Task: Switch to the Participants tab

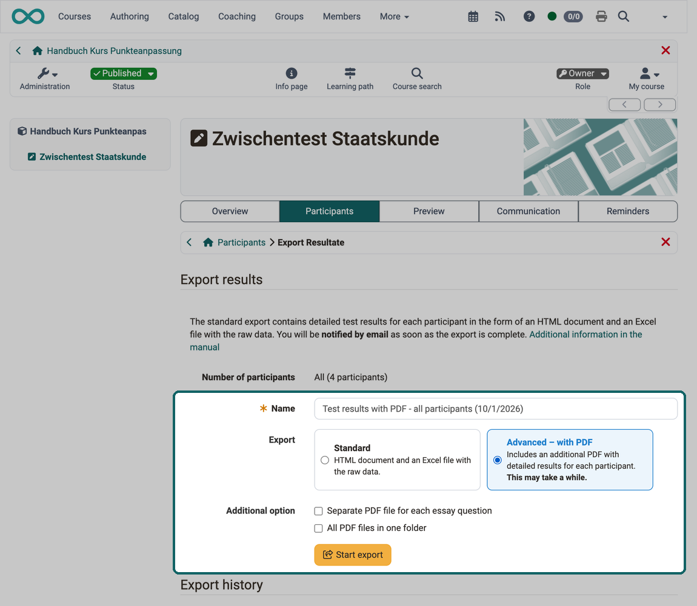Action: (329, 211)
